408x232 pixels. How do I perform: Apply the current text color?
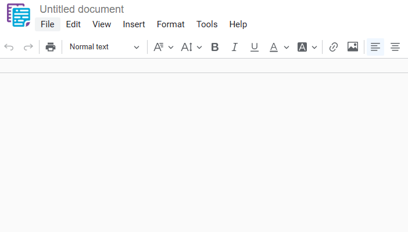coord(274,47)
